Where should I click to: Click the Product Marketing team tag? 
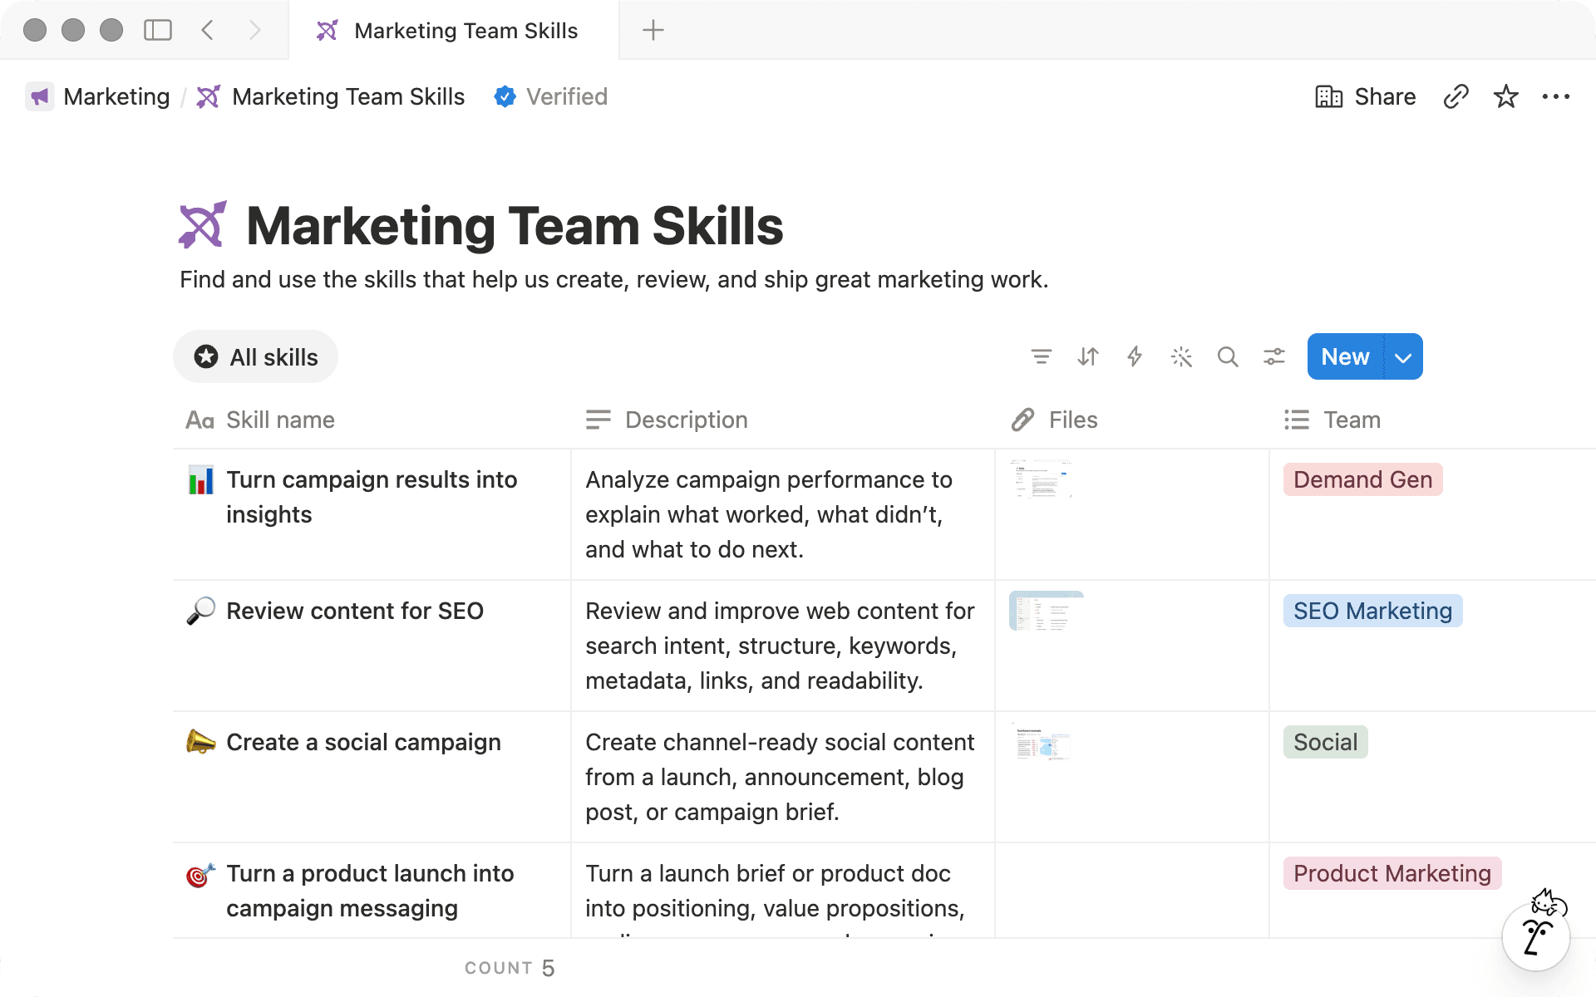1392,873
